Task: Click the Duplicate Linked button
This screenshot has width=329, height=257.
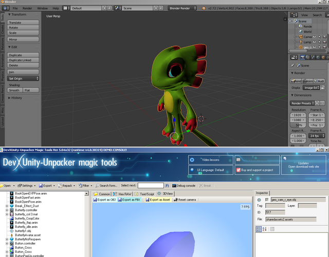Action: (x=23, y=60)
